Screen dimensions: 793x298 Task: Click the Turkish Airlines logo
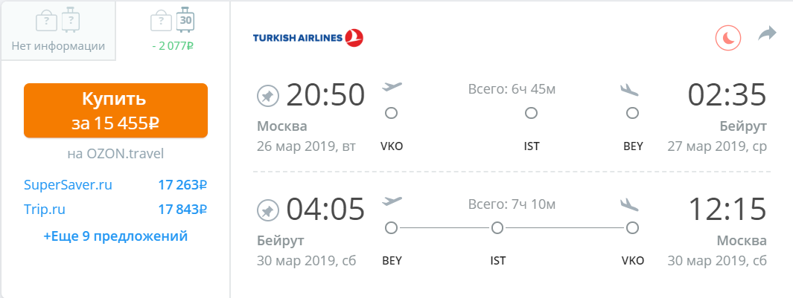click(x=308, y=37)
